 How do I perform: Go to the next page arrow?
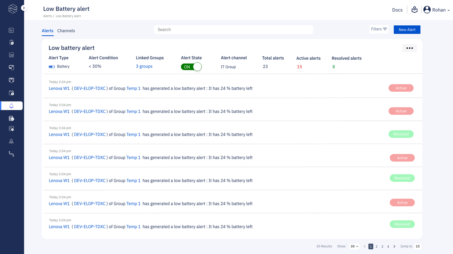394,246
